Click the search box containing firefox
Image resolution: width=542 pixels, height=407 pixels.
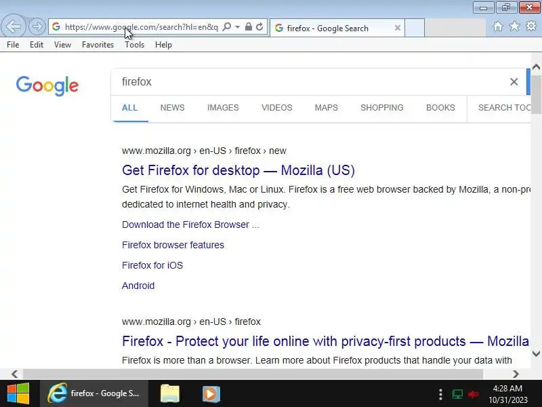(x=311, y=81)
